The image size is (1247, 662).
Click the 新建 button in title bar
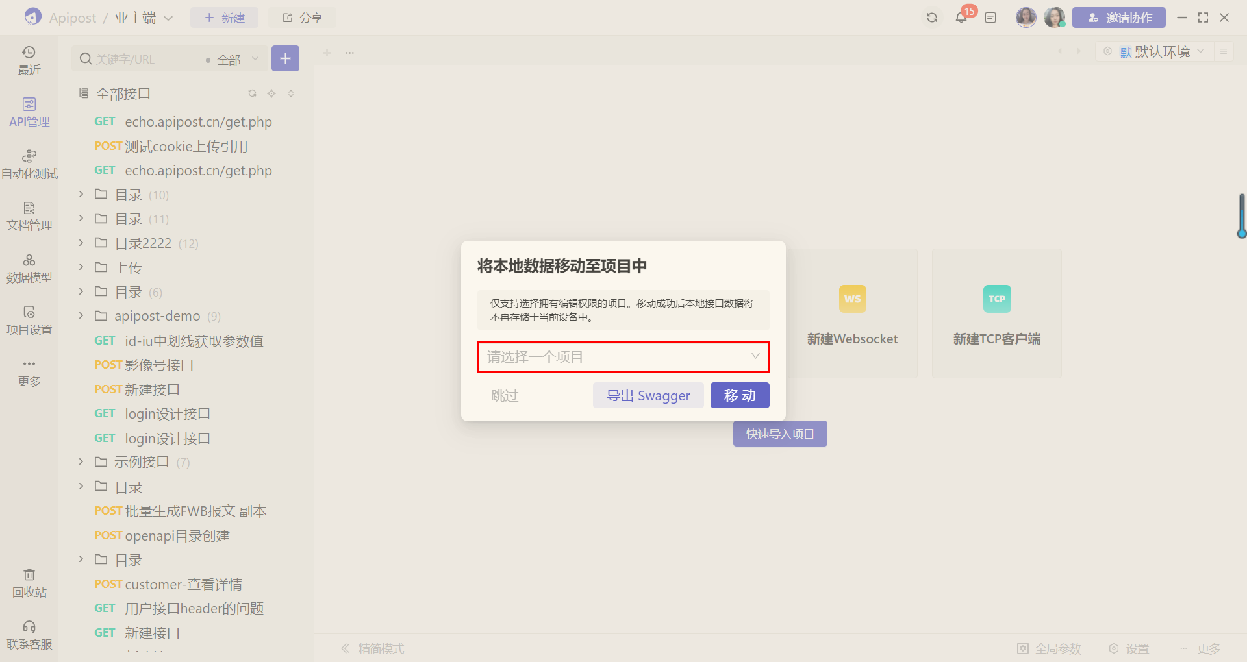[225, 18]
